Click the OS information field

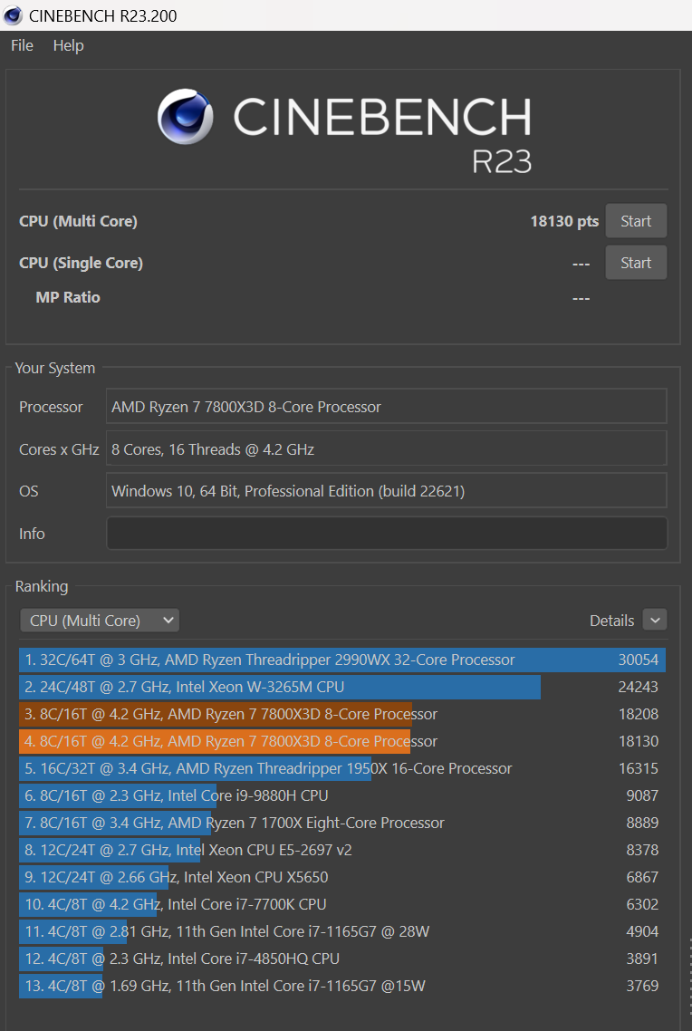(387, 491)
